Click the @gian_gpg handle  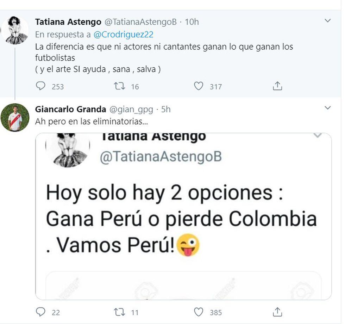pos(131,109)
